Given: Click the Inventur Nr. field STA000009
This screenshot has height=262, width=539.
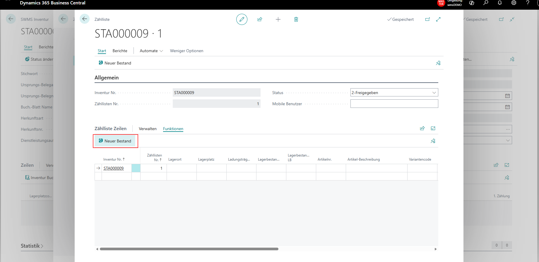Looking at the screenshot, I should coord(216,93).
